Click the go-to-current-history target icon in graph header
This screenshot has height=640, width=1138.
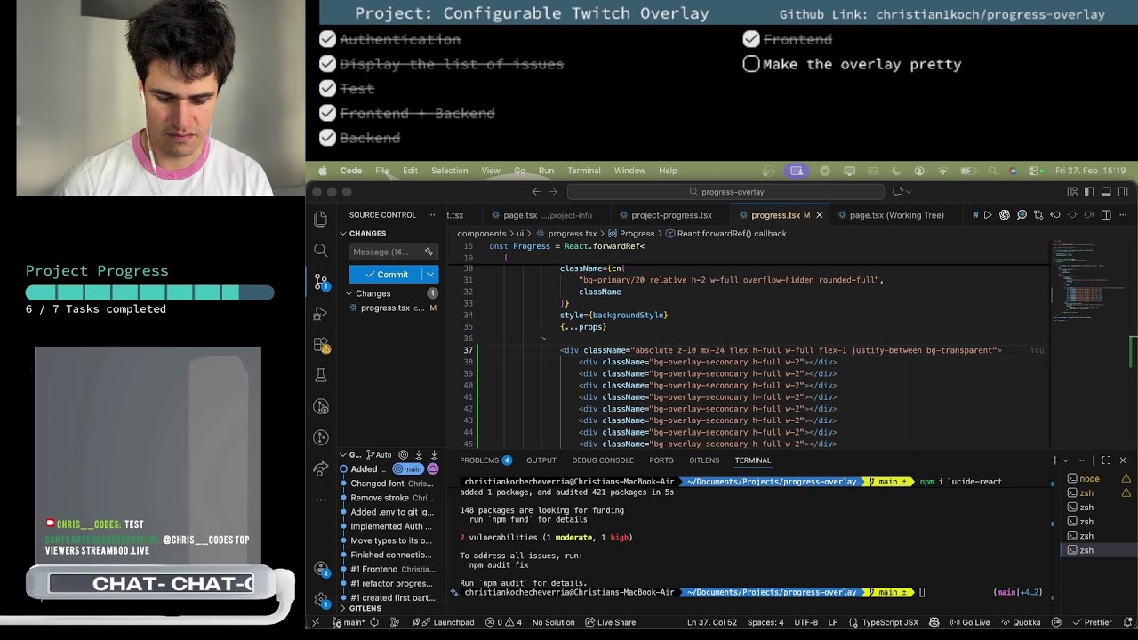click(404, 455)
